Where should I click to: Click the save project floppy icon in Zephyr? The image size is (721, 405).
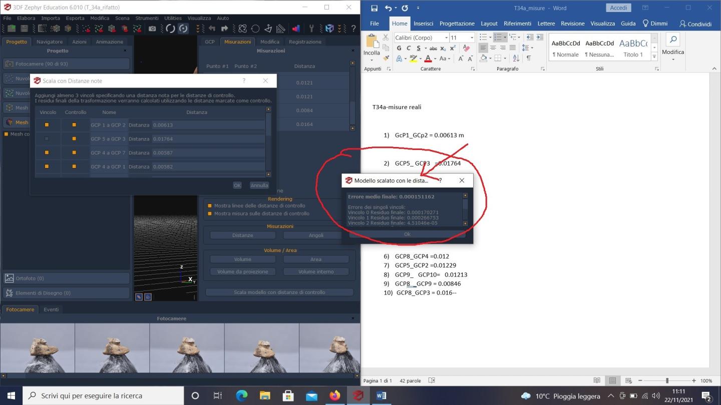(24, 29)
